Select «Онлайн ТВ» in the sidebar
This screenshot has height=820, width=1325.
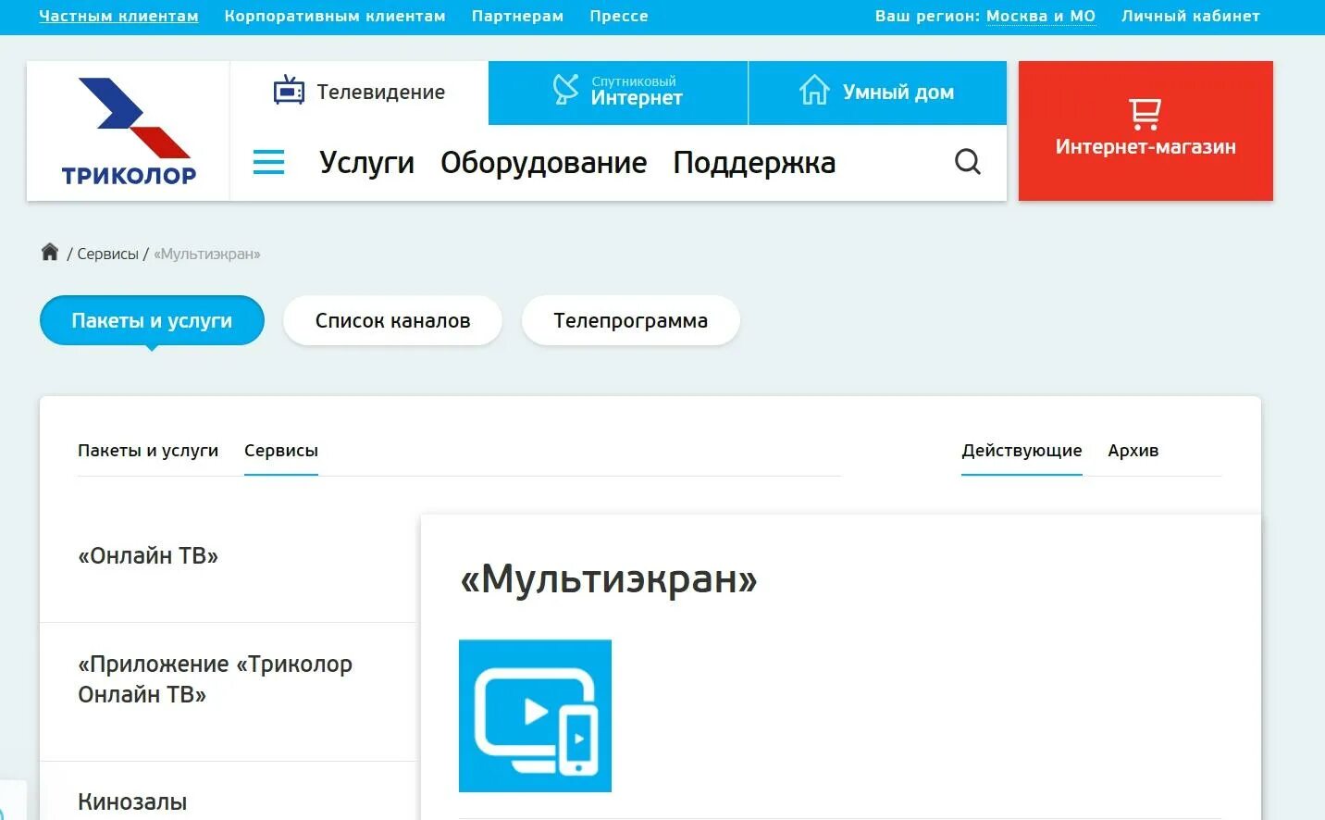tap(148, 556)
